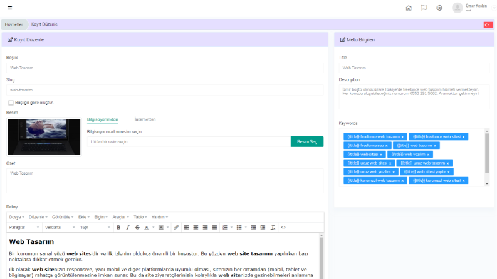Open the Yardım editor menu

pos(159,217)
